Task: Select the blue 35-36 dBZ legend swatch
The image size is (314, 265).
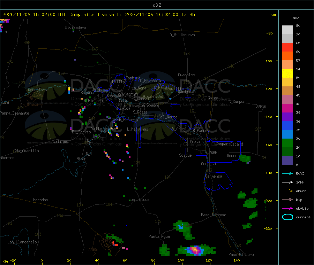Action: (x=287, y=125)
